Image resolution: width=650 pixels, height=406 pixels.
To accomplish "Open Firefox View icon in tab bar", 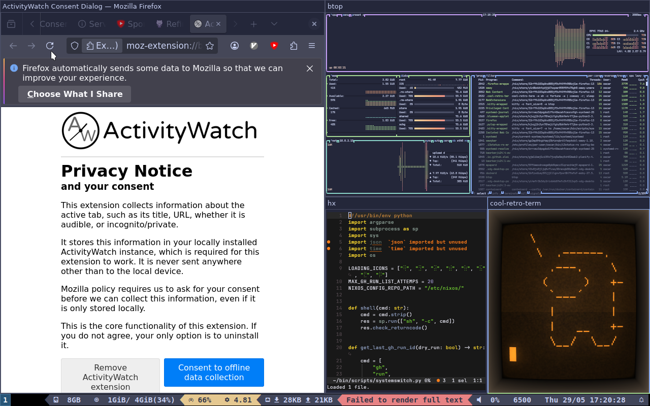I will pos(11,24).
